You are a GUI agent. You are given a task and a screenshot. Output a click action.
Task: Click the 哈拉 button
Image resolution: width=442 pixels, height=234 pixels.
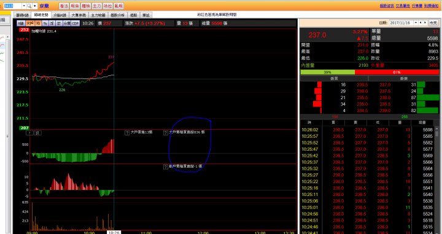tap(107, 6)
